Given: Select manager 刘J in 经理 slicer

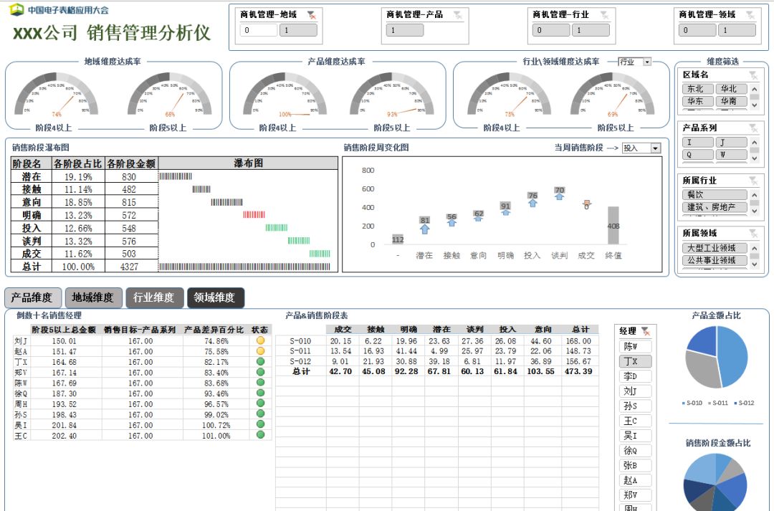Looking at the screenshot, I should click(635, 391).
